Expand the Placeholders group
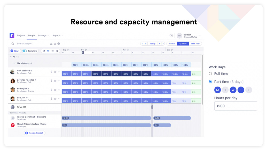This screenshot has width=267, height=151. click(x=15, y=63)
